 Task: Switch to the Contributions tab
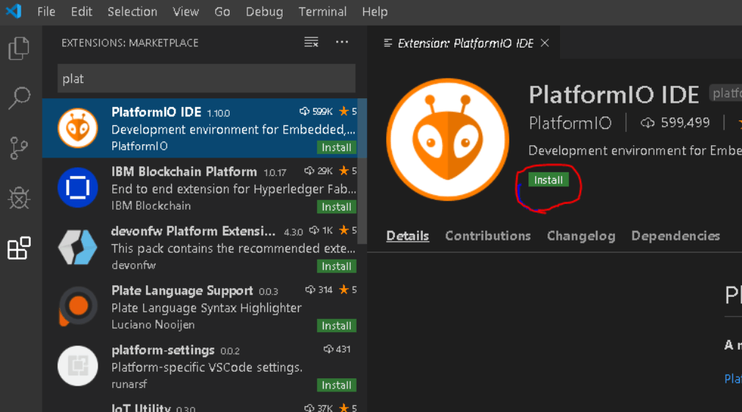(488, 236)
